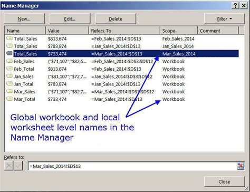Click the New... button

[24, 19]
